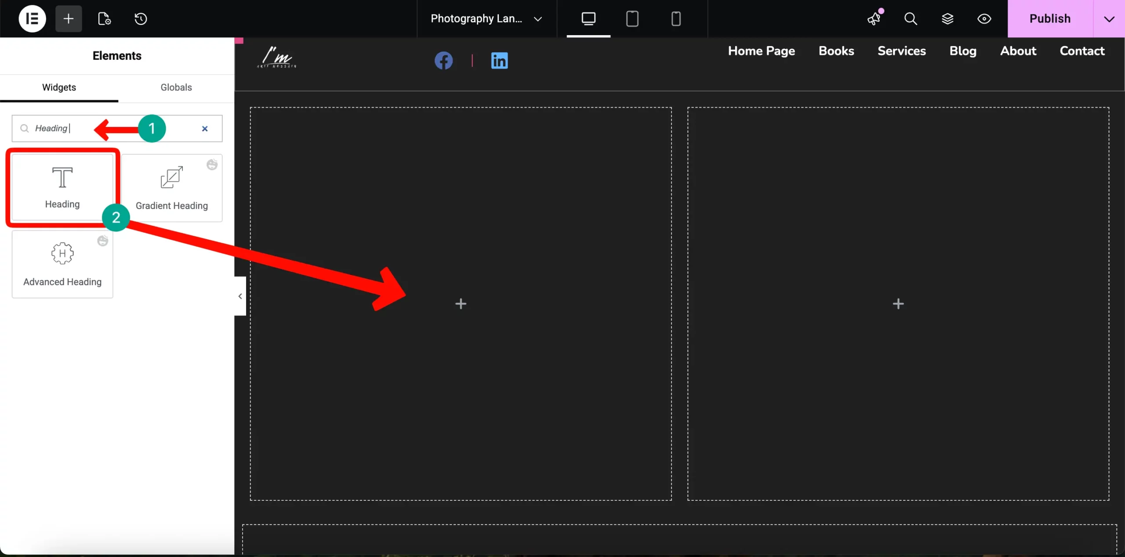Clear the widget search field

[x=205, y=129]
